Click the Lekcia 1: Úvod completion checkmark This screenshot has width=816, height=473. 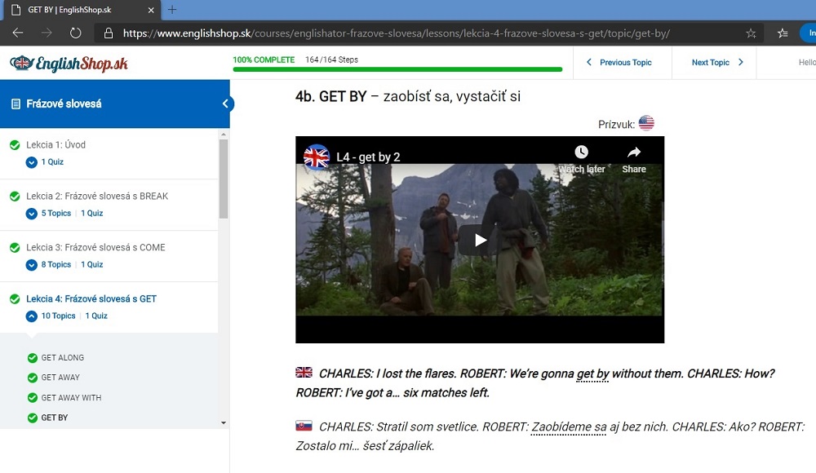pos(15,145)
